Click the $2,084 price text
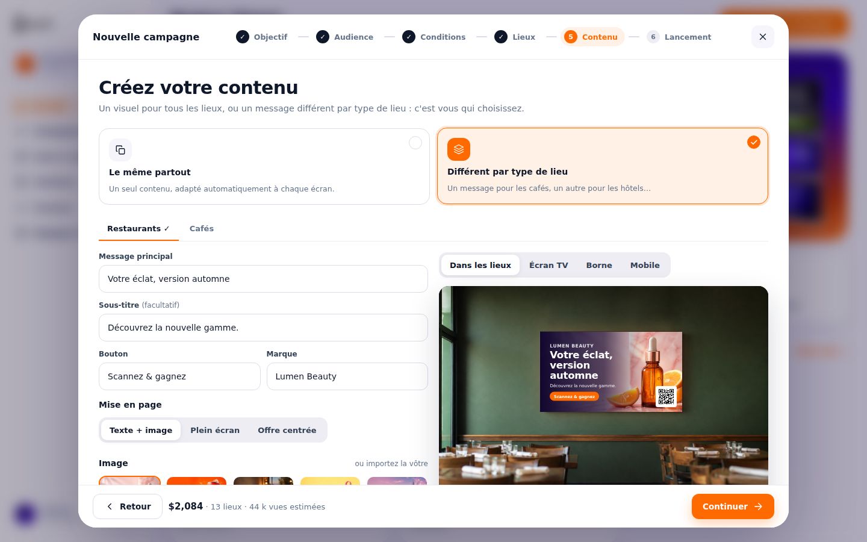 [185, 506]
